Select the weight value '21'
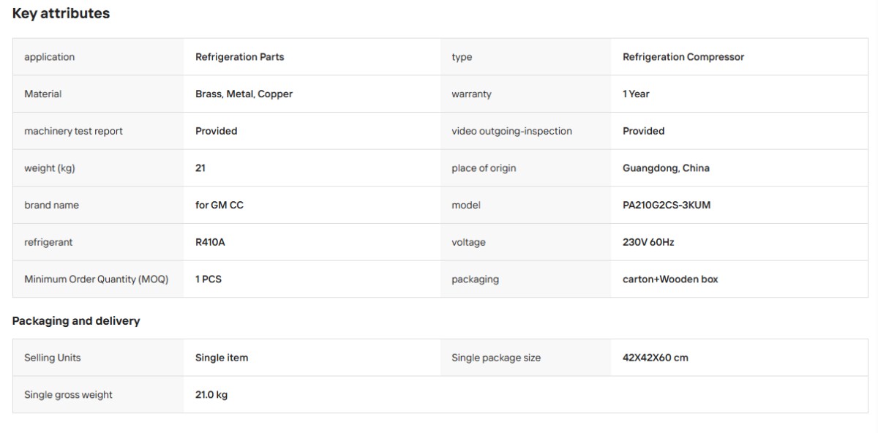 tap(200, 168)
